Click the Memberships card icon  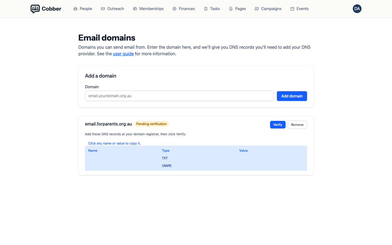135,9
